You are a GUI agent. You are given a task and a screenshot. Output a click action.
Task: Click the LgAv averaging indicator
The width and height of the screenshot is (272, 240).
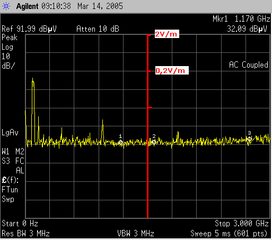point(10,133)
